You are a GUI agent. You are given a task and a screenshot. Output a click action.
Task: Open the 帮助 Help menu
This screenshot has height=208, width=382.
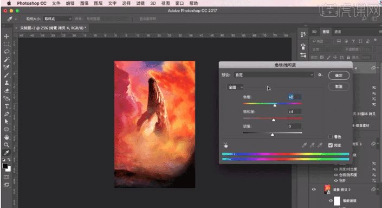(193, 3)
